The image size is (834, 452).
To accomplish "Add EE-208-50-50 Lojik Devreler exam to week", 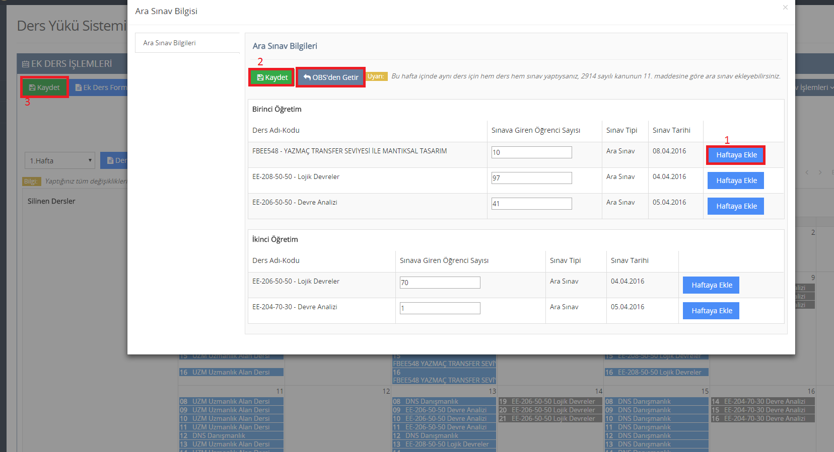I will click(736, 180).
